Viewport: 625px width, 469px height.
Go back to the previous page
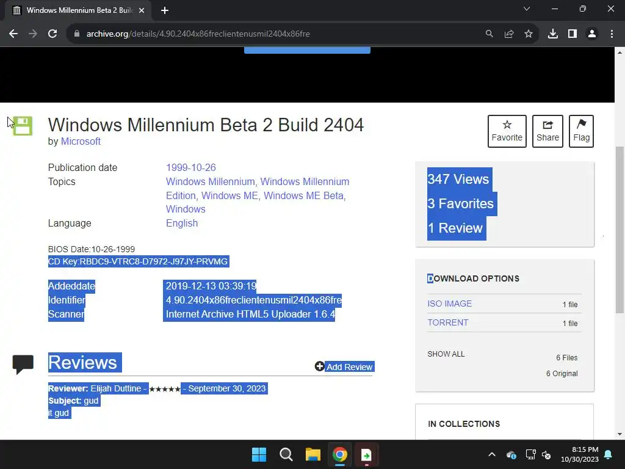[13, 34]
